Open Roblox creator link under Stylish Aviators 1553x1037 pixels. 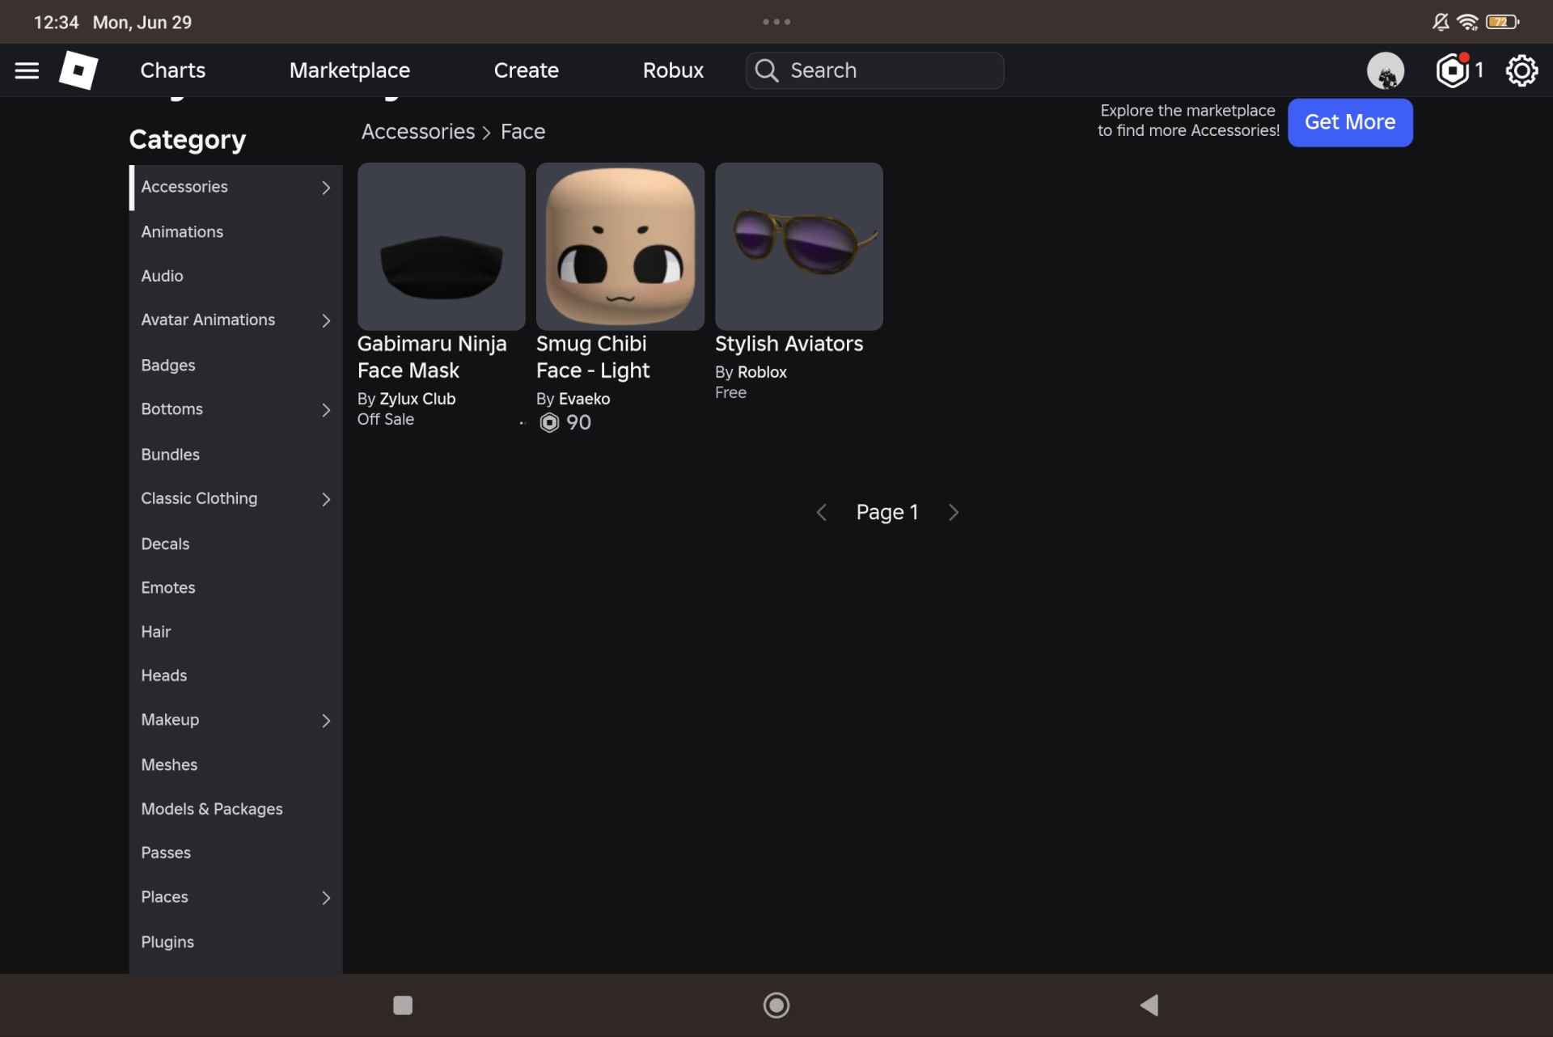click(x=762, y=372)
